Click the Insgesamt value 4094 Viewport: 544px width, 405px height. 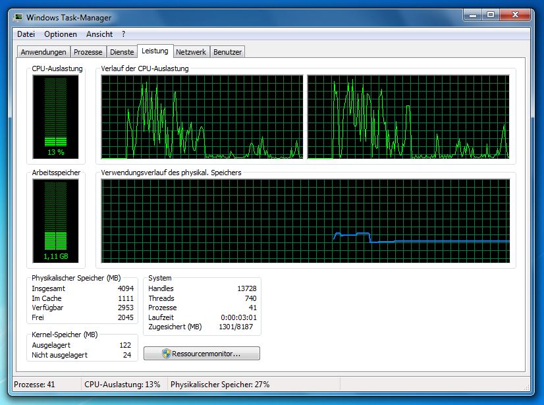point(126,288)
